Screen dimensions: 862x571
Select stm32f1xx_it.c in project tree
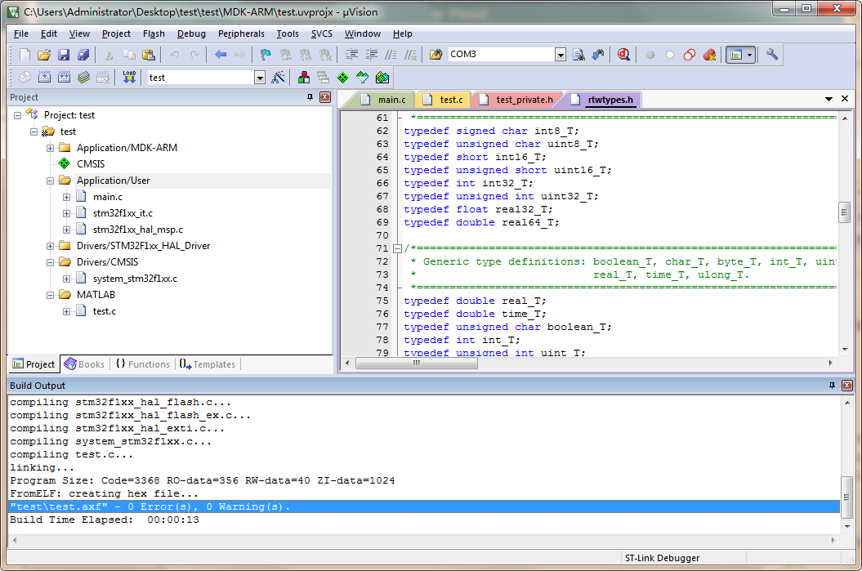[x=123, y=213]
